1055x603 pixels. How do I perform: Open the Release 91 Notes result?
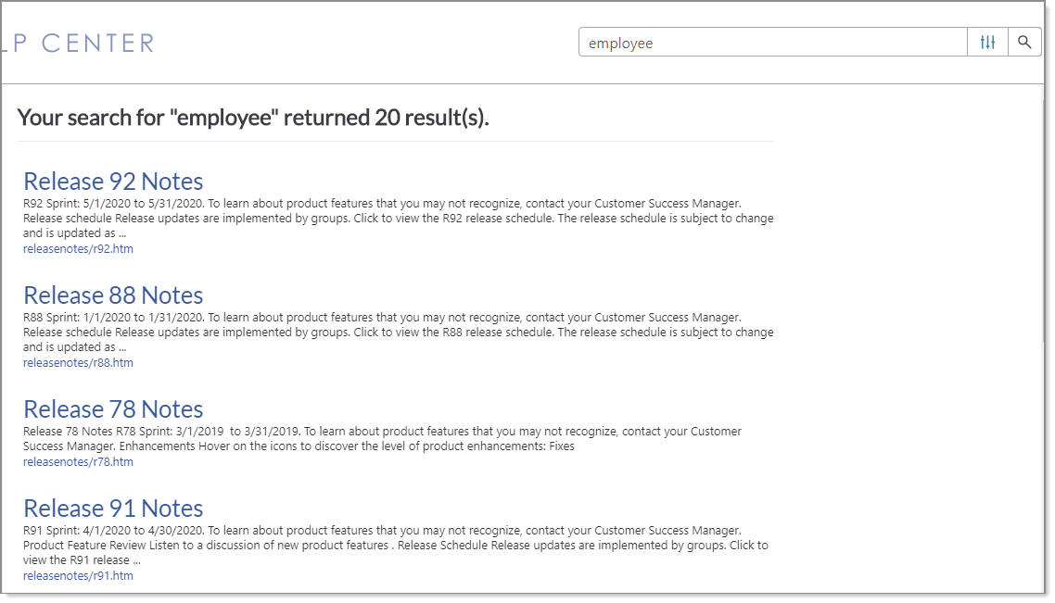(113, 509)
